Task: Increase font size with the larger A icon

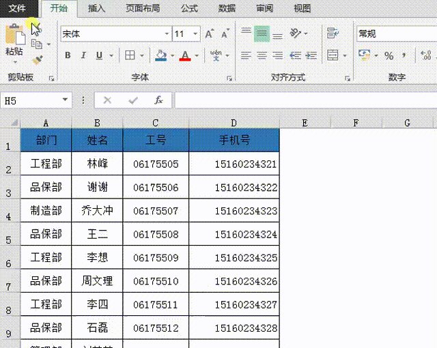Action: [210, 33]
